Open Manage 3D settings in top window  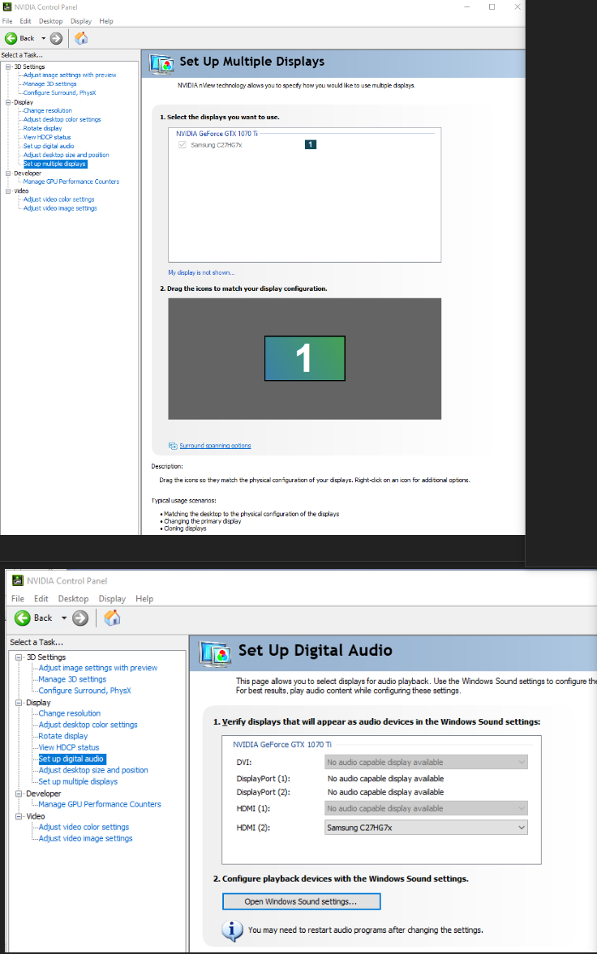pyautogui.click(x=50, y=84)
